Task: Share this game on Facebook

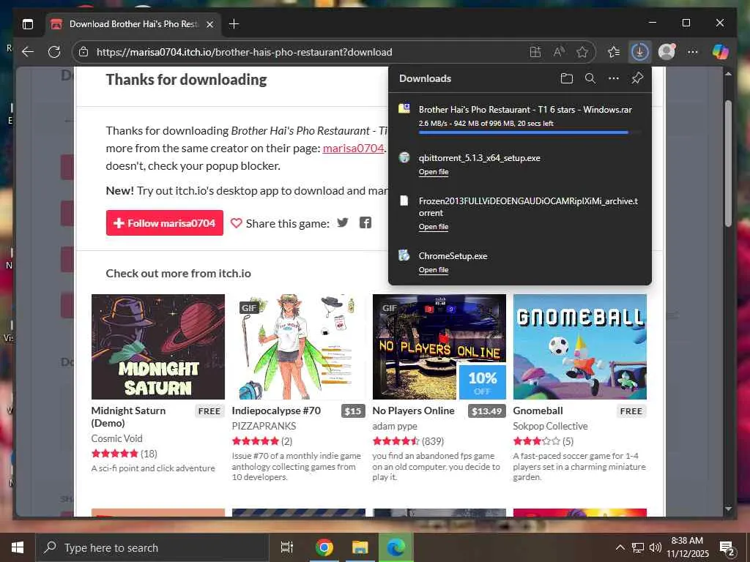Action: tap(365, 222)
